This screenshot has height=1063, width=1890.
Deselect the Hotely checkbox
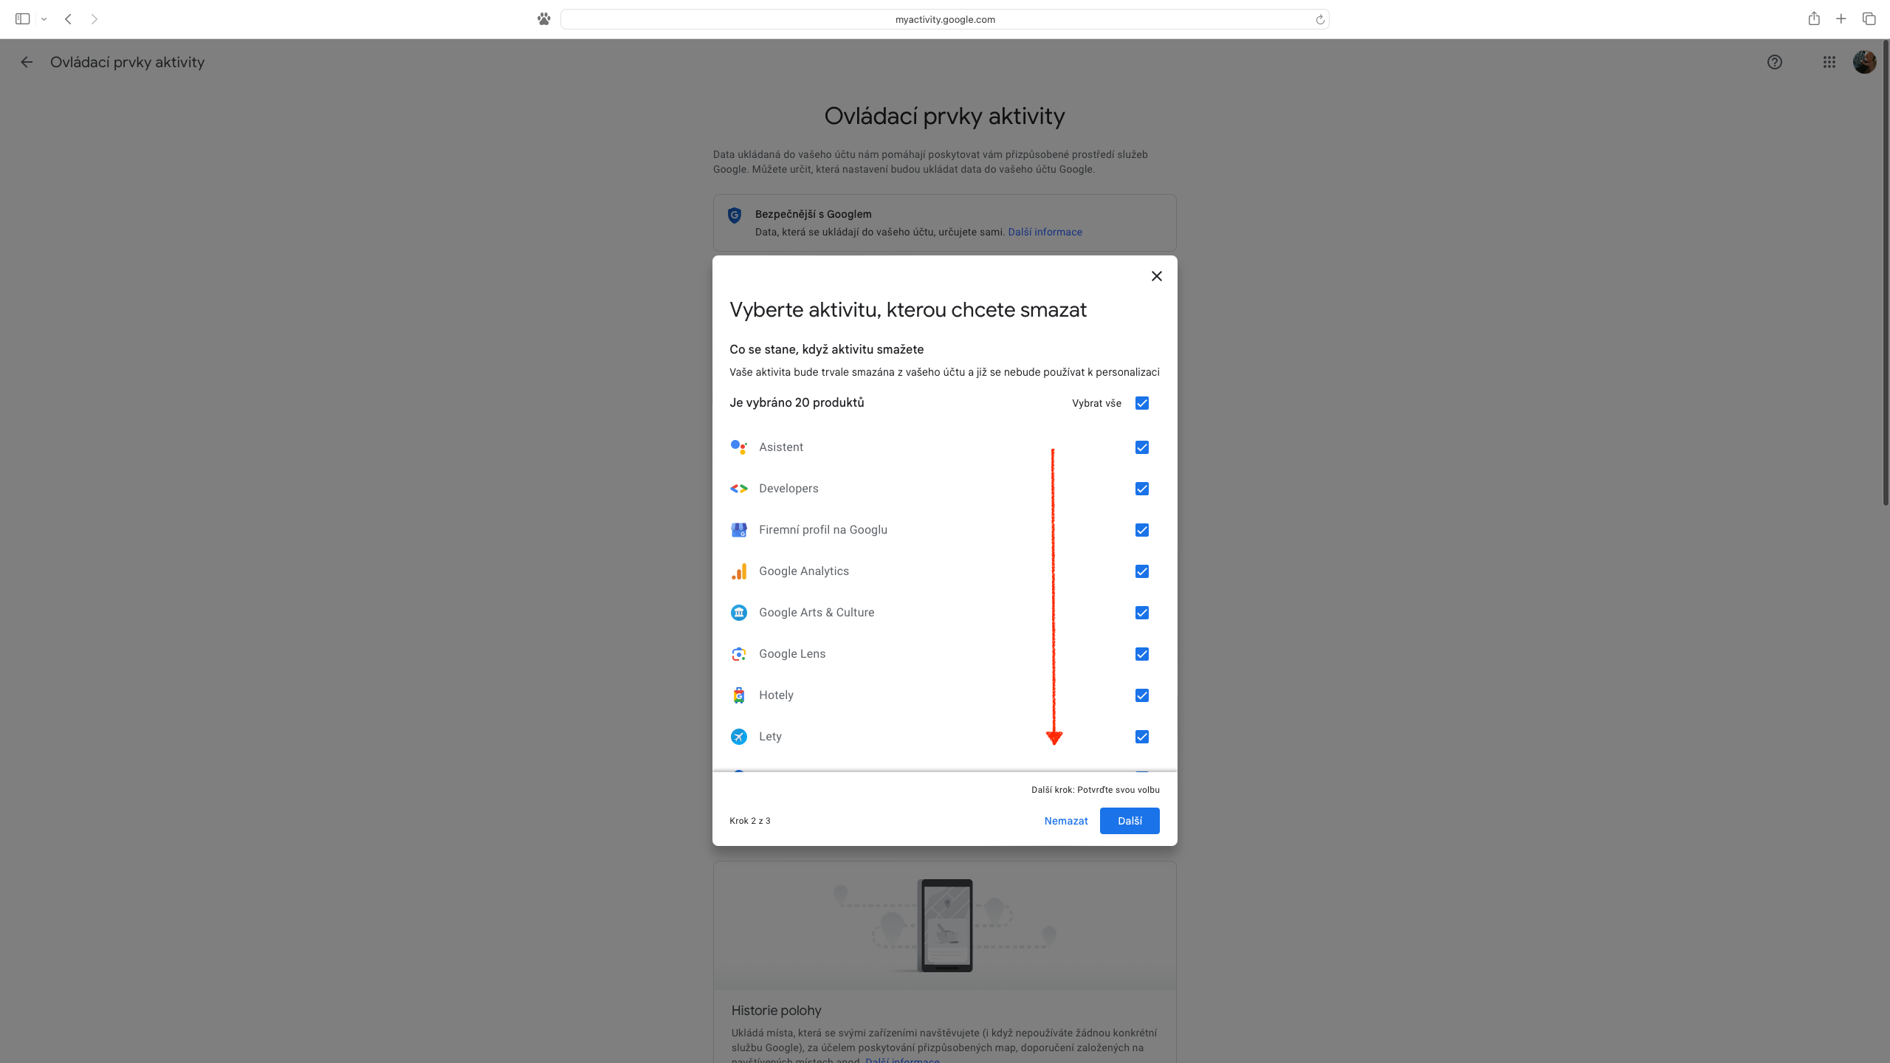pos(1142,695)
